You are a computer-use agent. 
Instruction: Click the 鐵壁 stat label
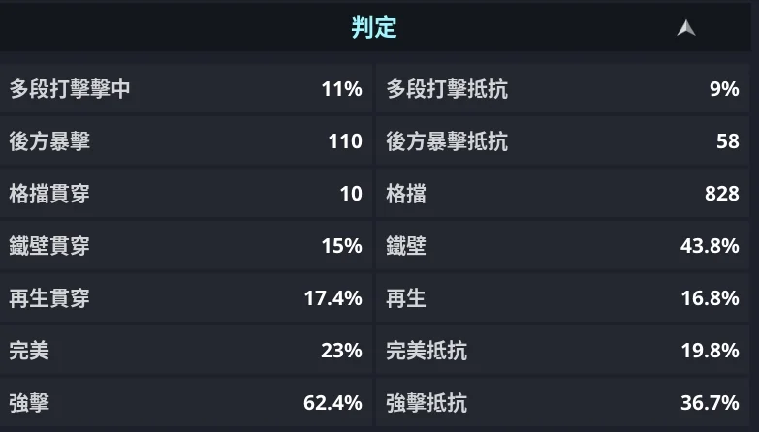point(406,246)
